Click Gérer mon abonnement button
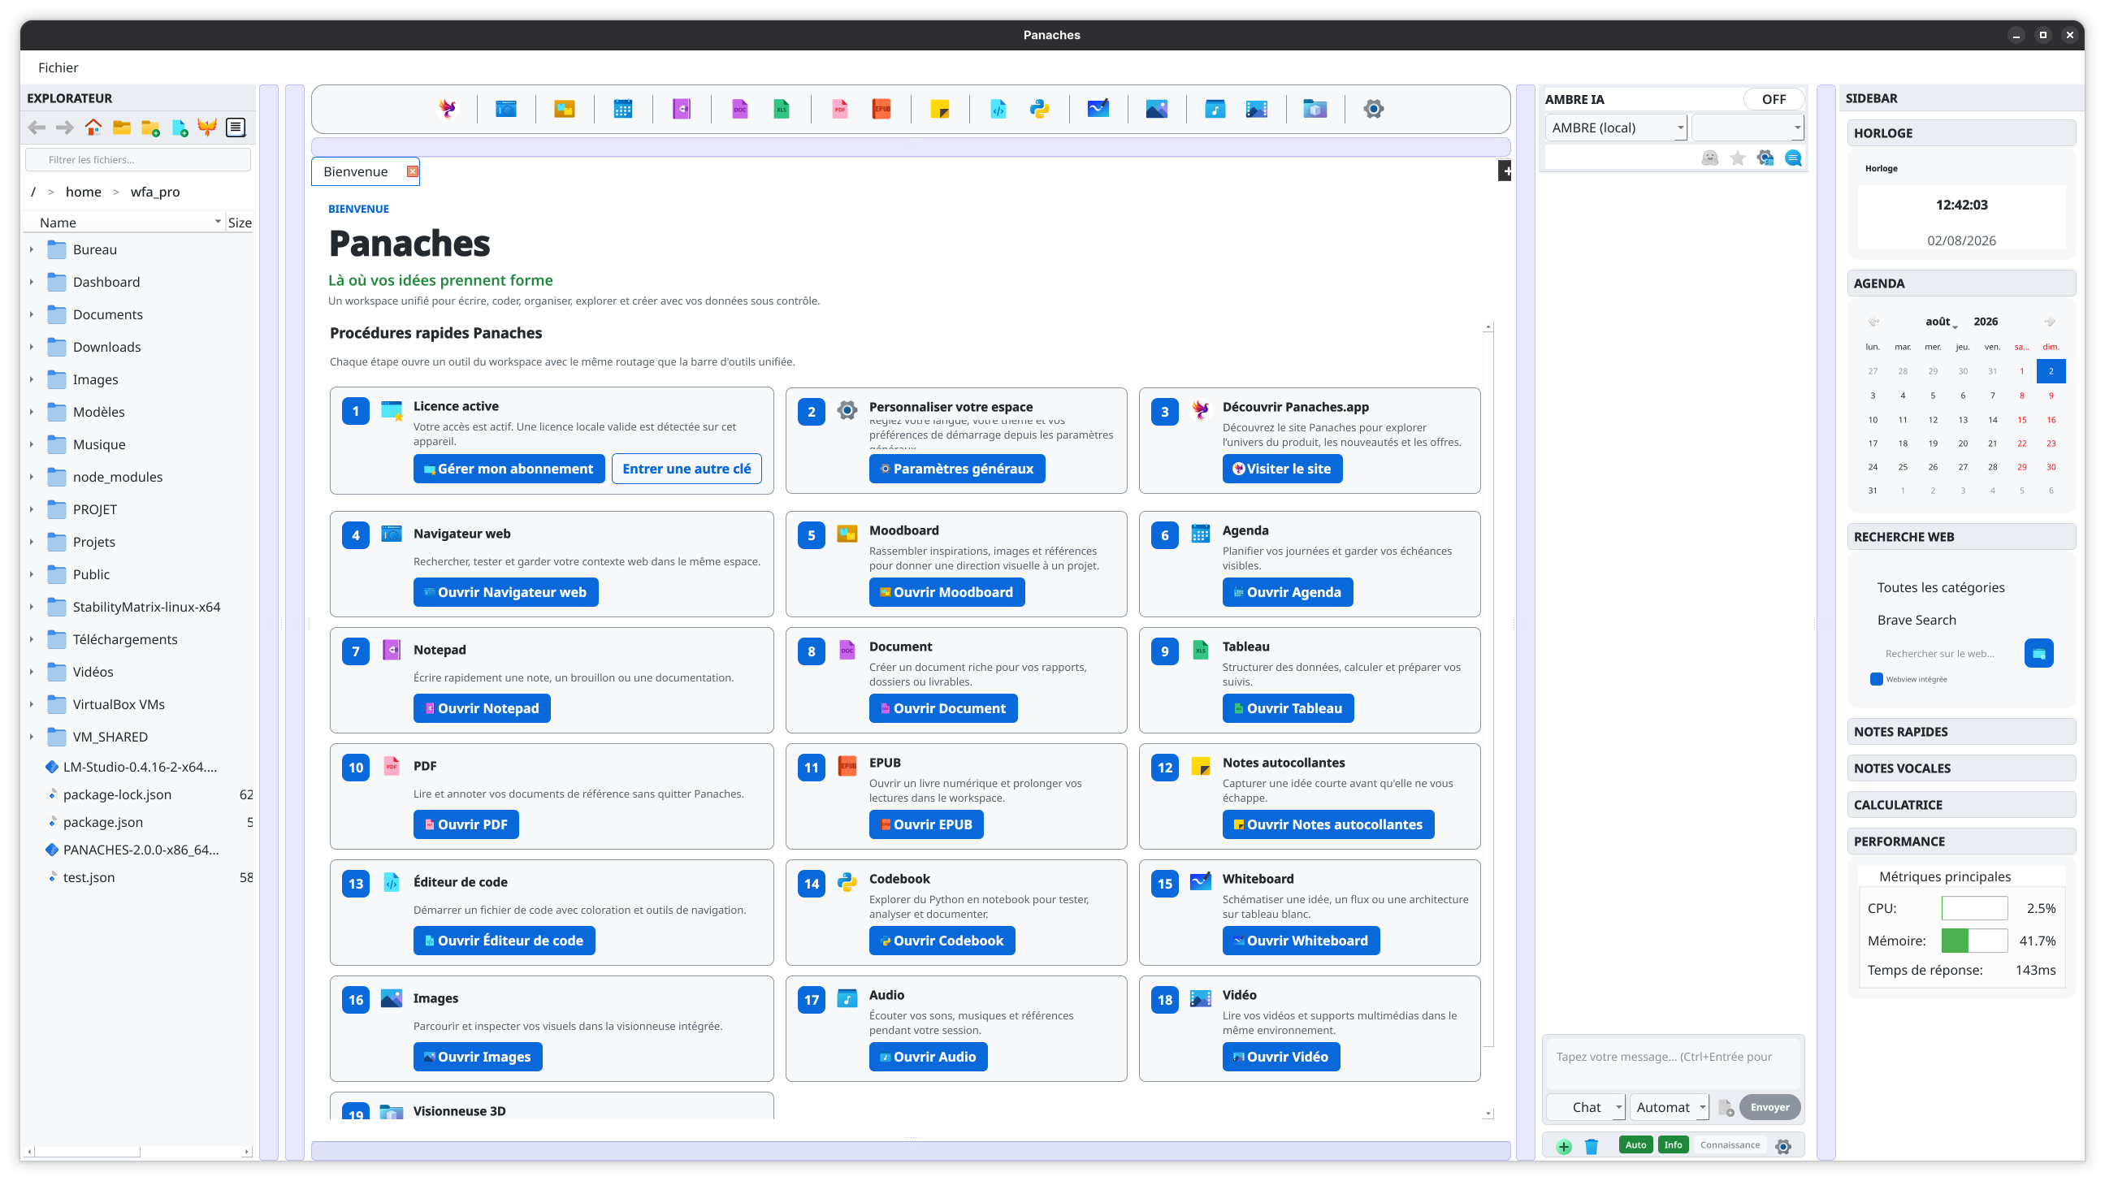Screen dimensions: 2105x1181 pyautogui.click(x=509, y=469)
